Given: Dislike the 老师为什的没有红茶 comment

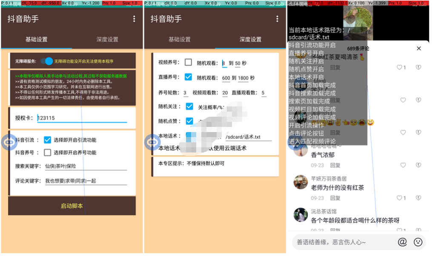Looking at the screenshot, I should pos(418,198).
